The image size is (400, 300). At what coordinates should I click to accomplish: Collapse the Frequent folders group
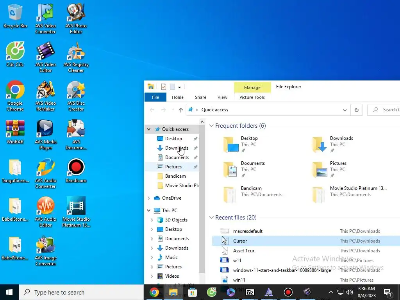[211, 126]
